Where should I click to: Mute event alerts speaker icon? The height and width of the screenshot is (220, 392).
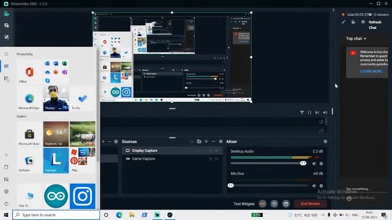pos(325,112)
